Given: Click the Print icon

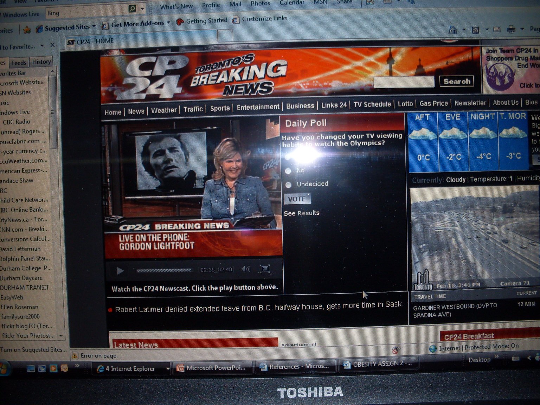Looking at the screenshot, I should (x=511, y=29).
